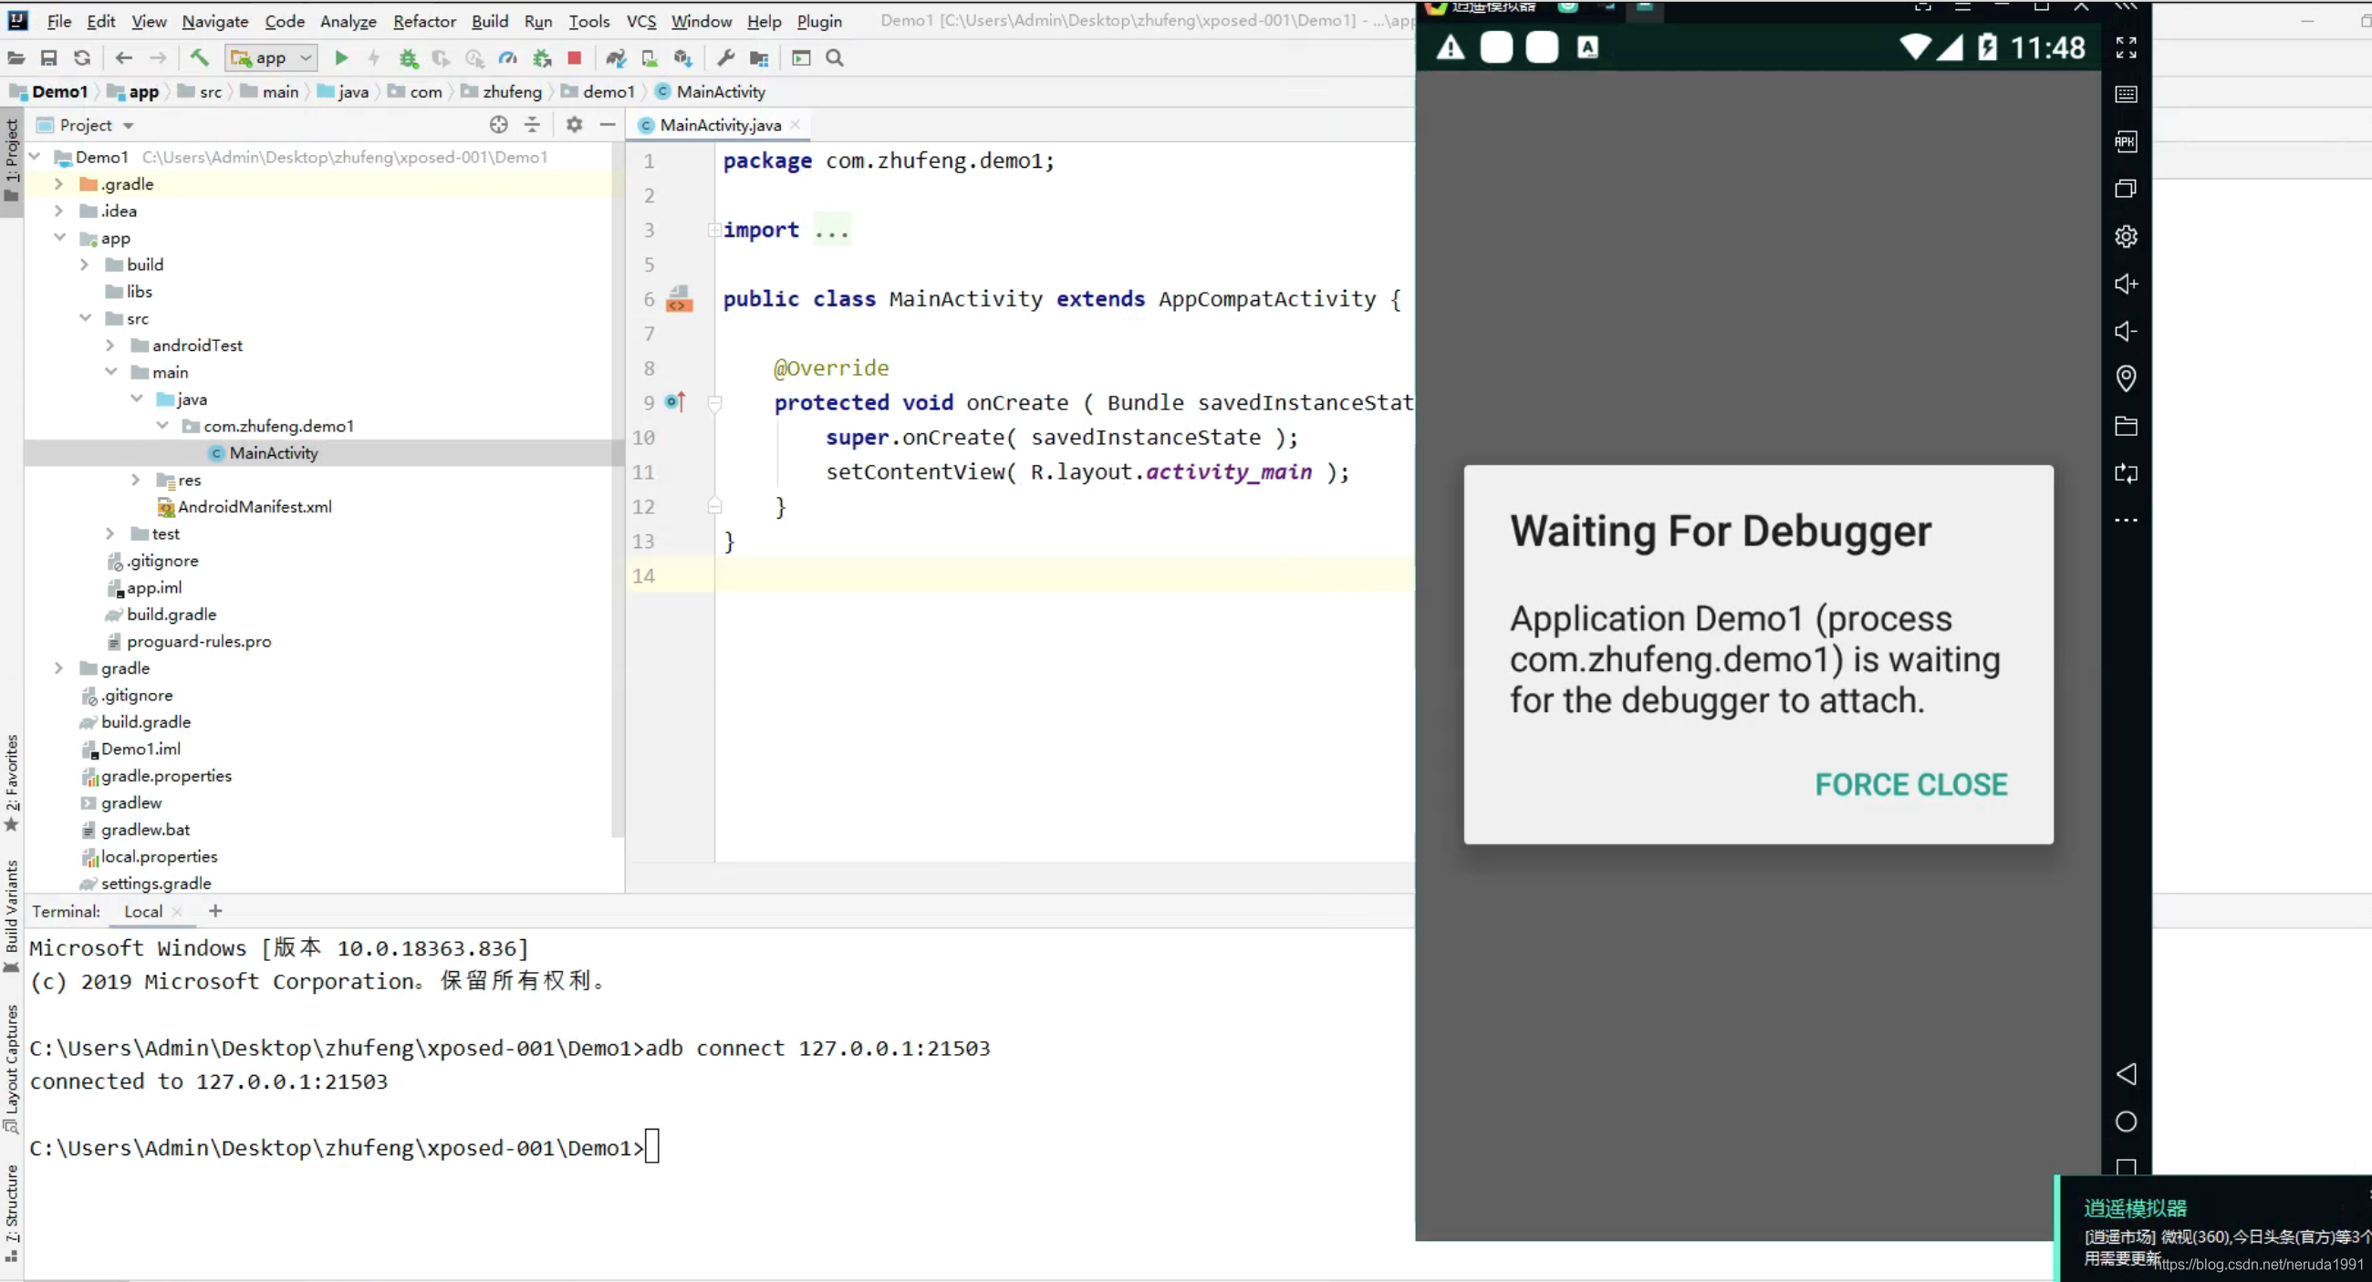
Task: Open the Build menu
Action: tap(489, 21)
